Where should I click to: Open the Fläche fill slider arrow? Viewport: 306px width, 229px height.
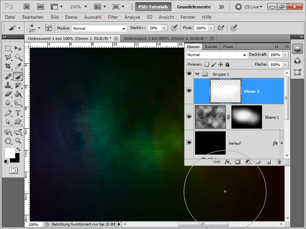coord(285,65)
